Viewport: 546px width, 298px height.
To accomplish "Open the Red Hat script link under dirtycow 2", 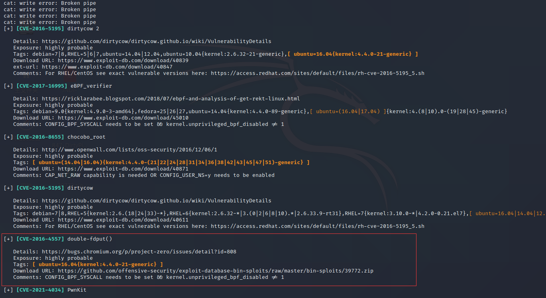I will coord(318,73).
